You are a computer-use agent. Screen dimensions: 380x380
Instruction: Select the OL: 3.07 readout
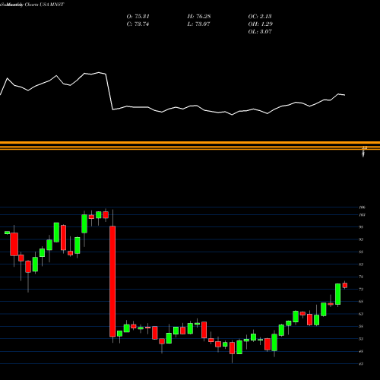(260, 32)
